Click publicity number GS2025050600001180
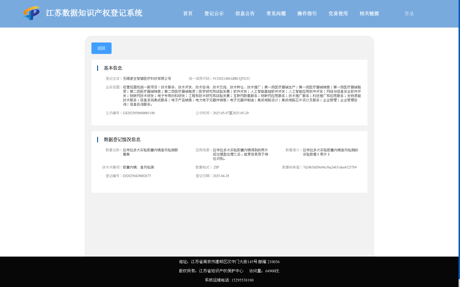This screenshot has height=287, width=460. click(x=139, y=113)
